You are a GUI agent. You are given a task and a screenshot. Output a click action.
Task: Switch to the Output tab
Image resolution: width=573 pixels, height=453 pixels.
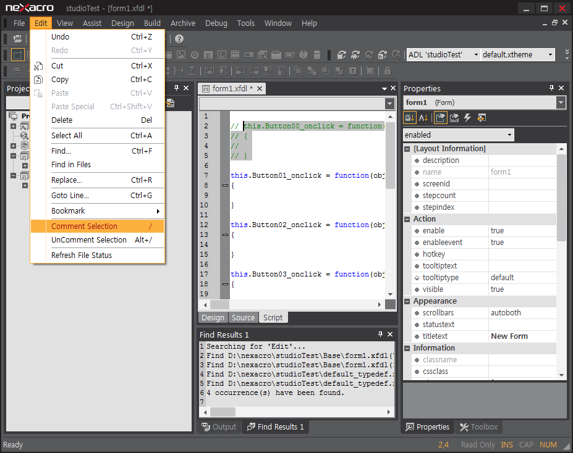click(x=219, y=426)
